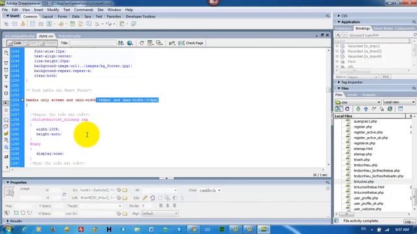Screen dimensions: 417x234
Task: Collapse the Insert bar panel
Action: pyautogui.click(x=8, y=16)
